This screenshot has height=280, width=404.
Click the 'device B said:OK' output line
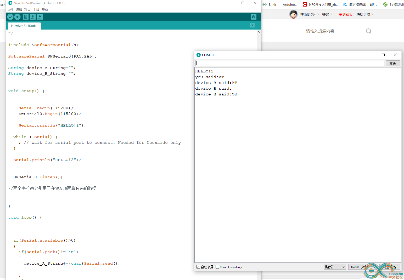[216, 94]
